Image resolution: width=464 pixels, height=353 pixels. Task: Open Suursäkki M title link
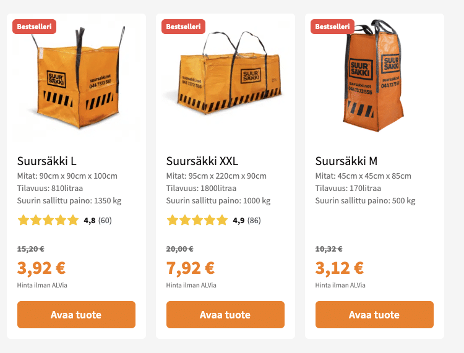coord(346,161)
